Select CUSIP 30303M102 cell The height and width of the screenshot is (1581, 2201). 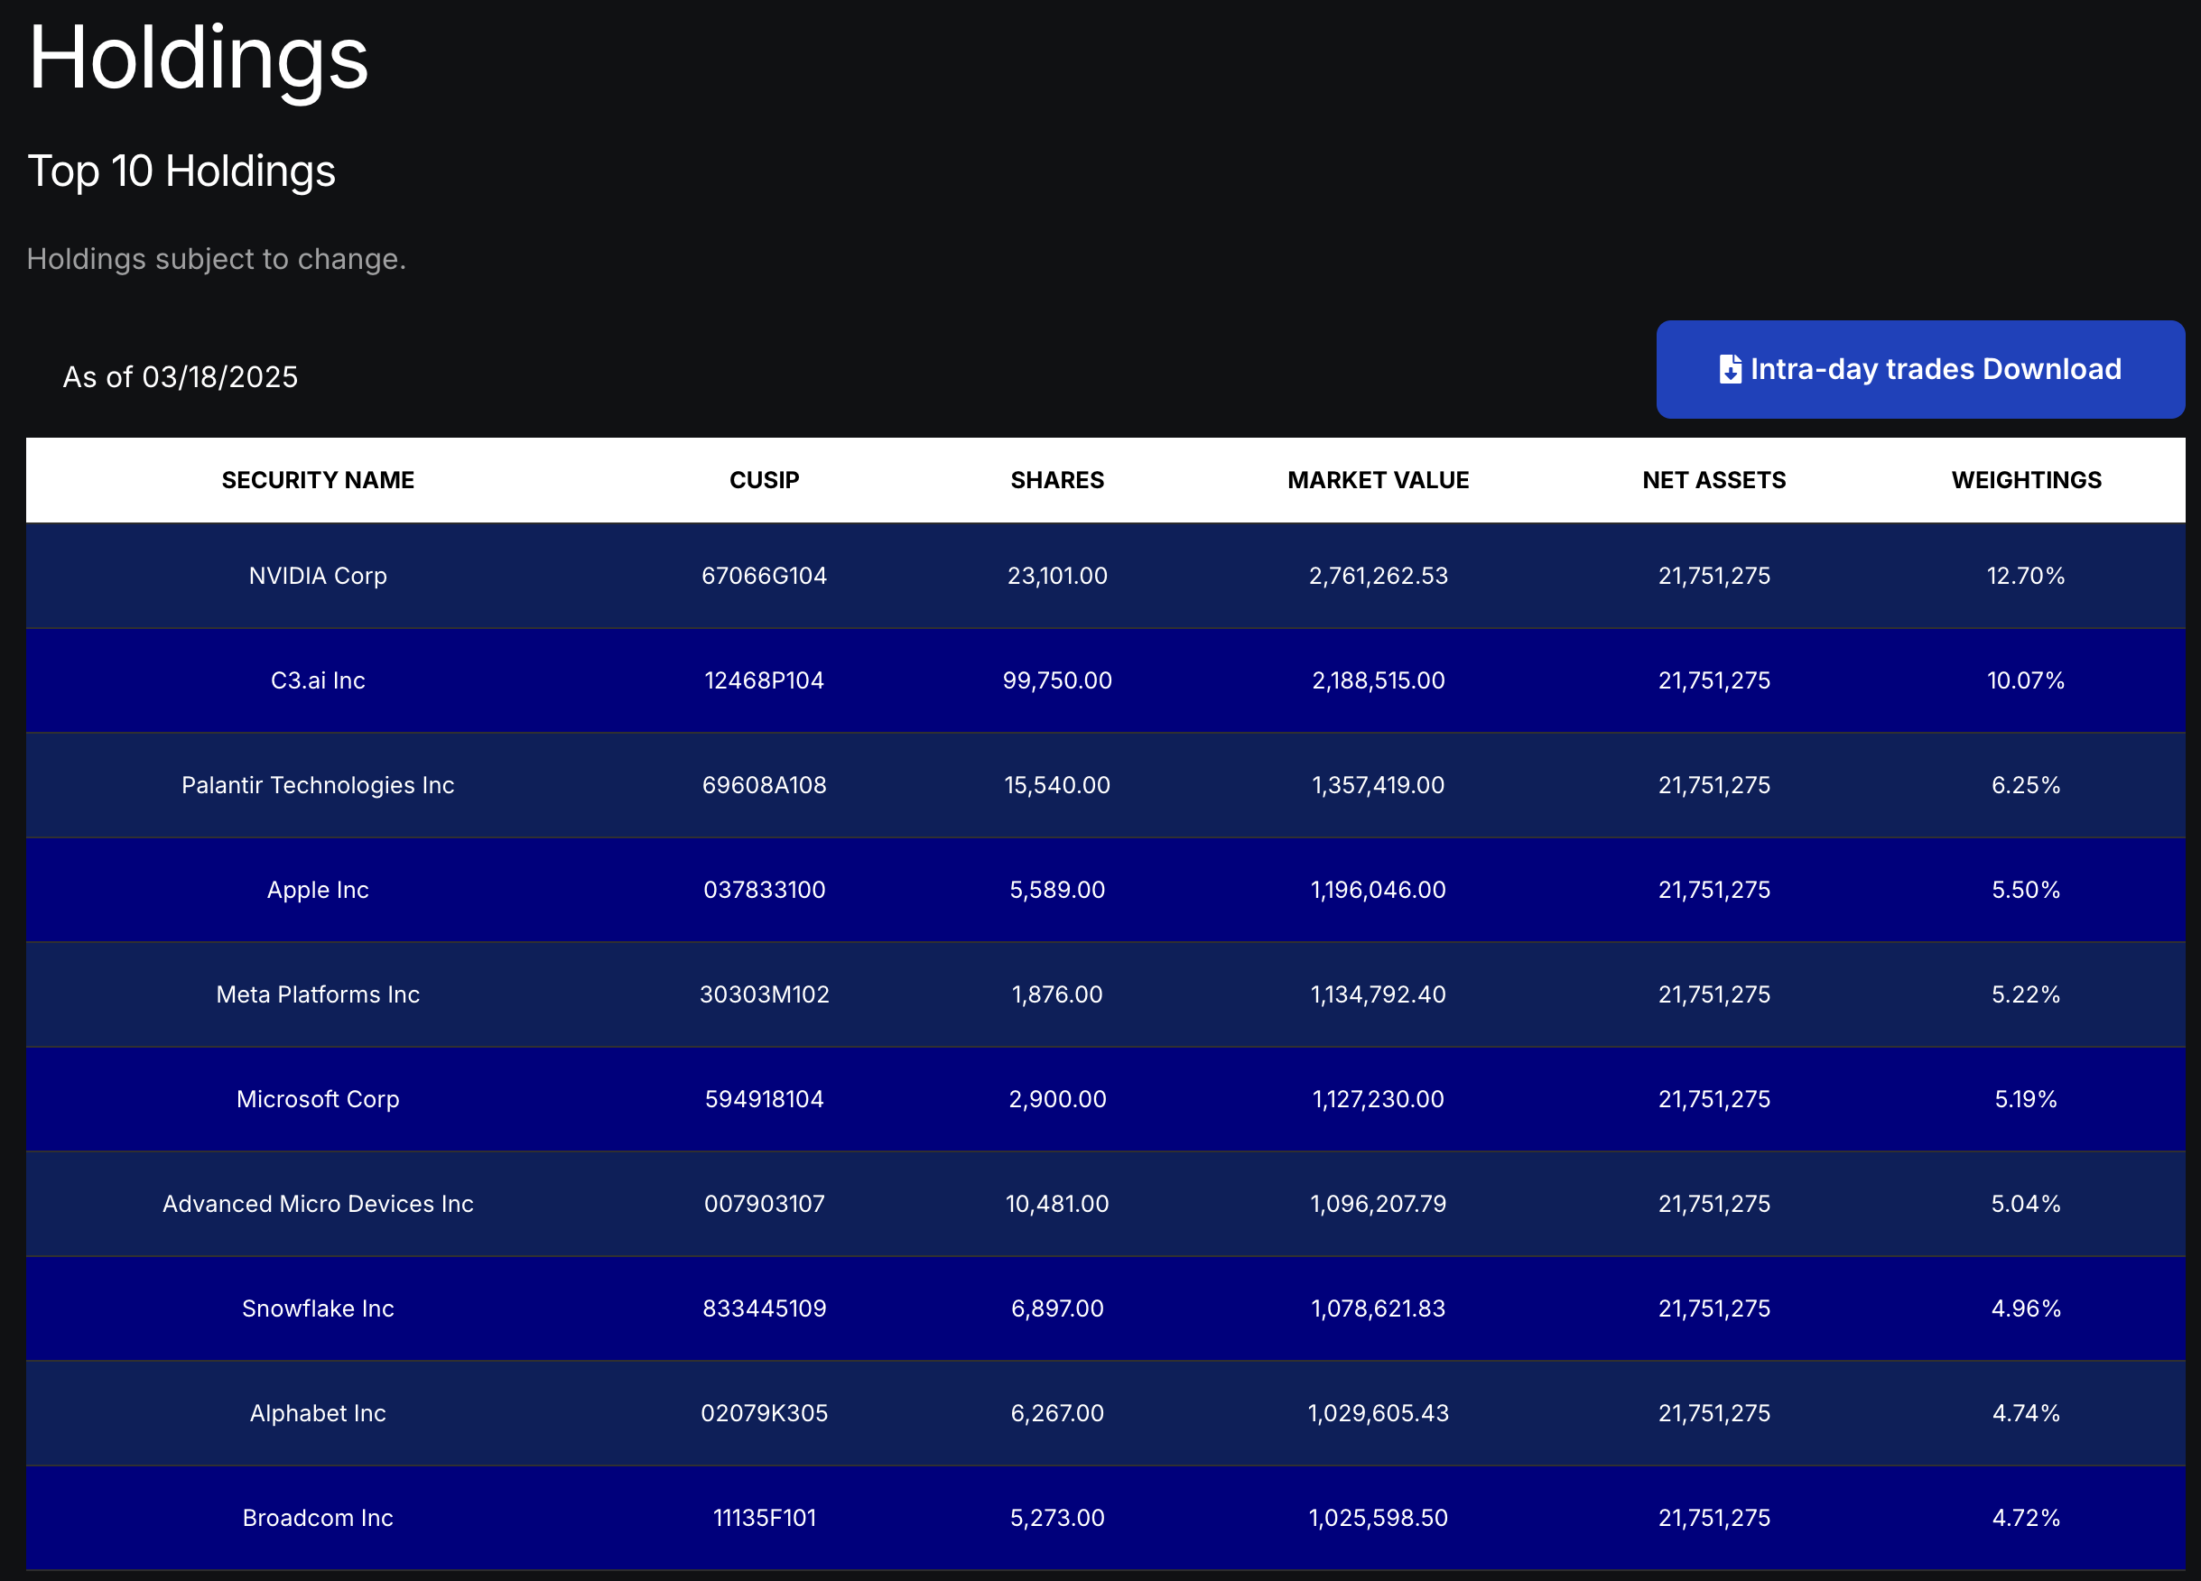pos(764,995)
